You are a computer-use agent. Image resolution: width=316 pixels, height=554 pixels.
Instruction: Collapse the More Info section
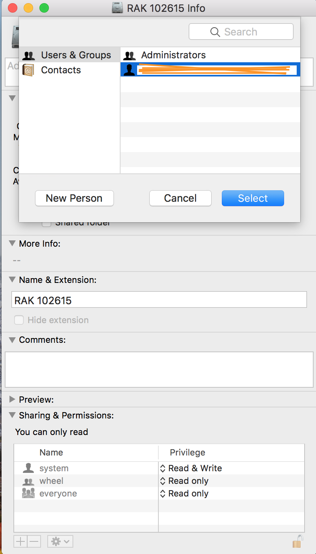point(12,244)
